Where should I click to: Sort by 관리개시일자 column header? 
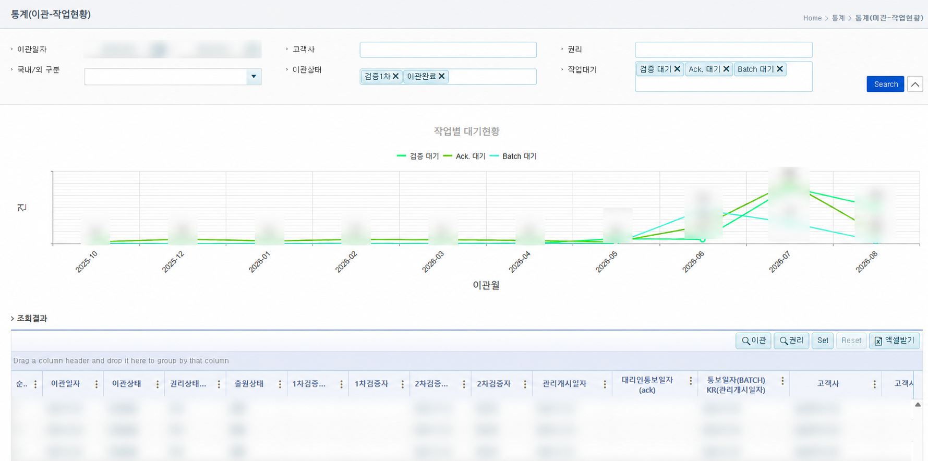click(x=564, y=384)
